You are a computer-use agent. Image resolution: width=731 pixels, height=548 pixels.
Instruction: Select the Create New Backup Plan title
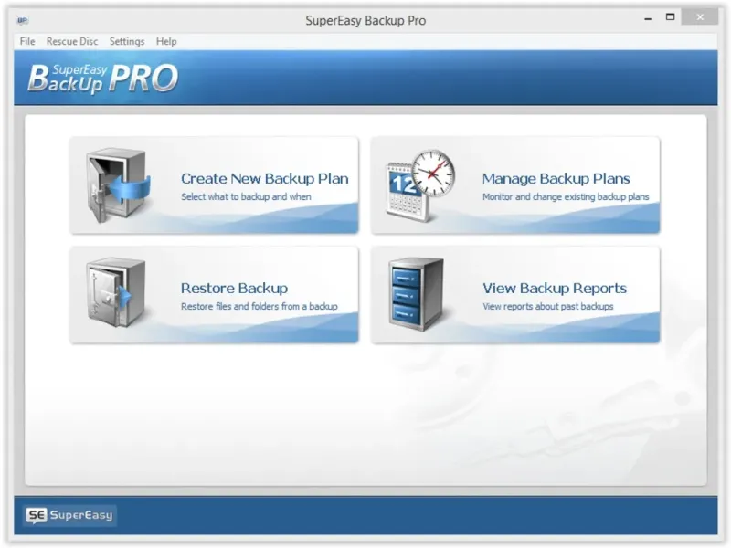[265, 178]
